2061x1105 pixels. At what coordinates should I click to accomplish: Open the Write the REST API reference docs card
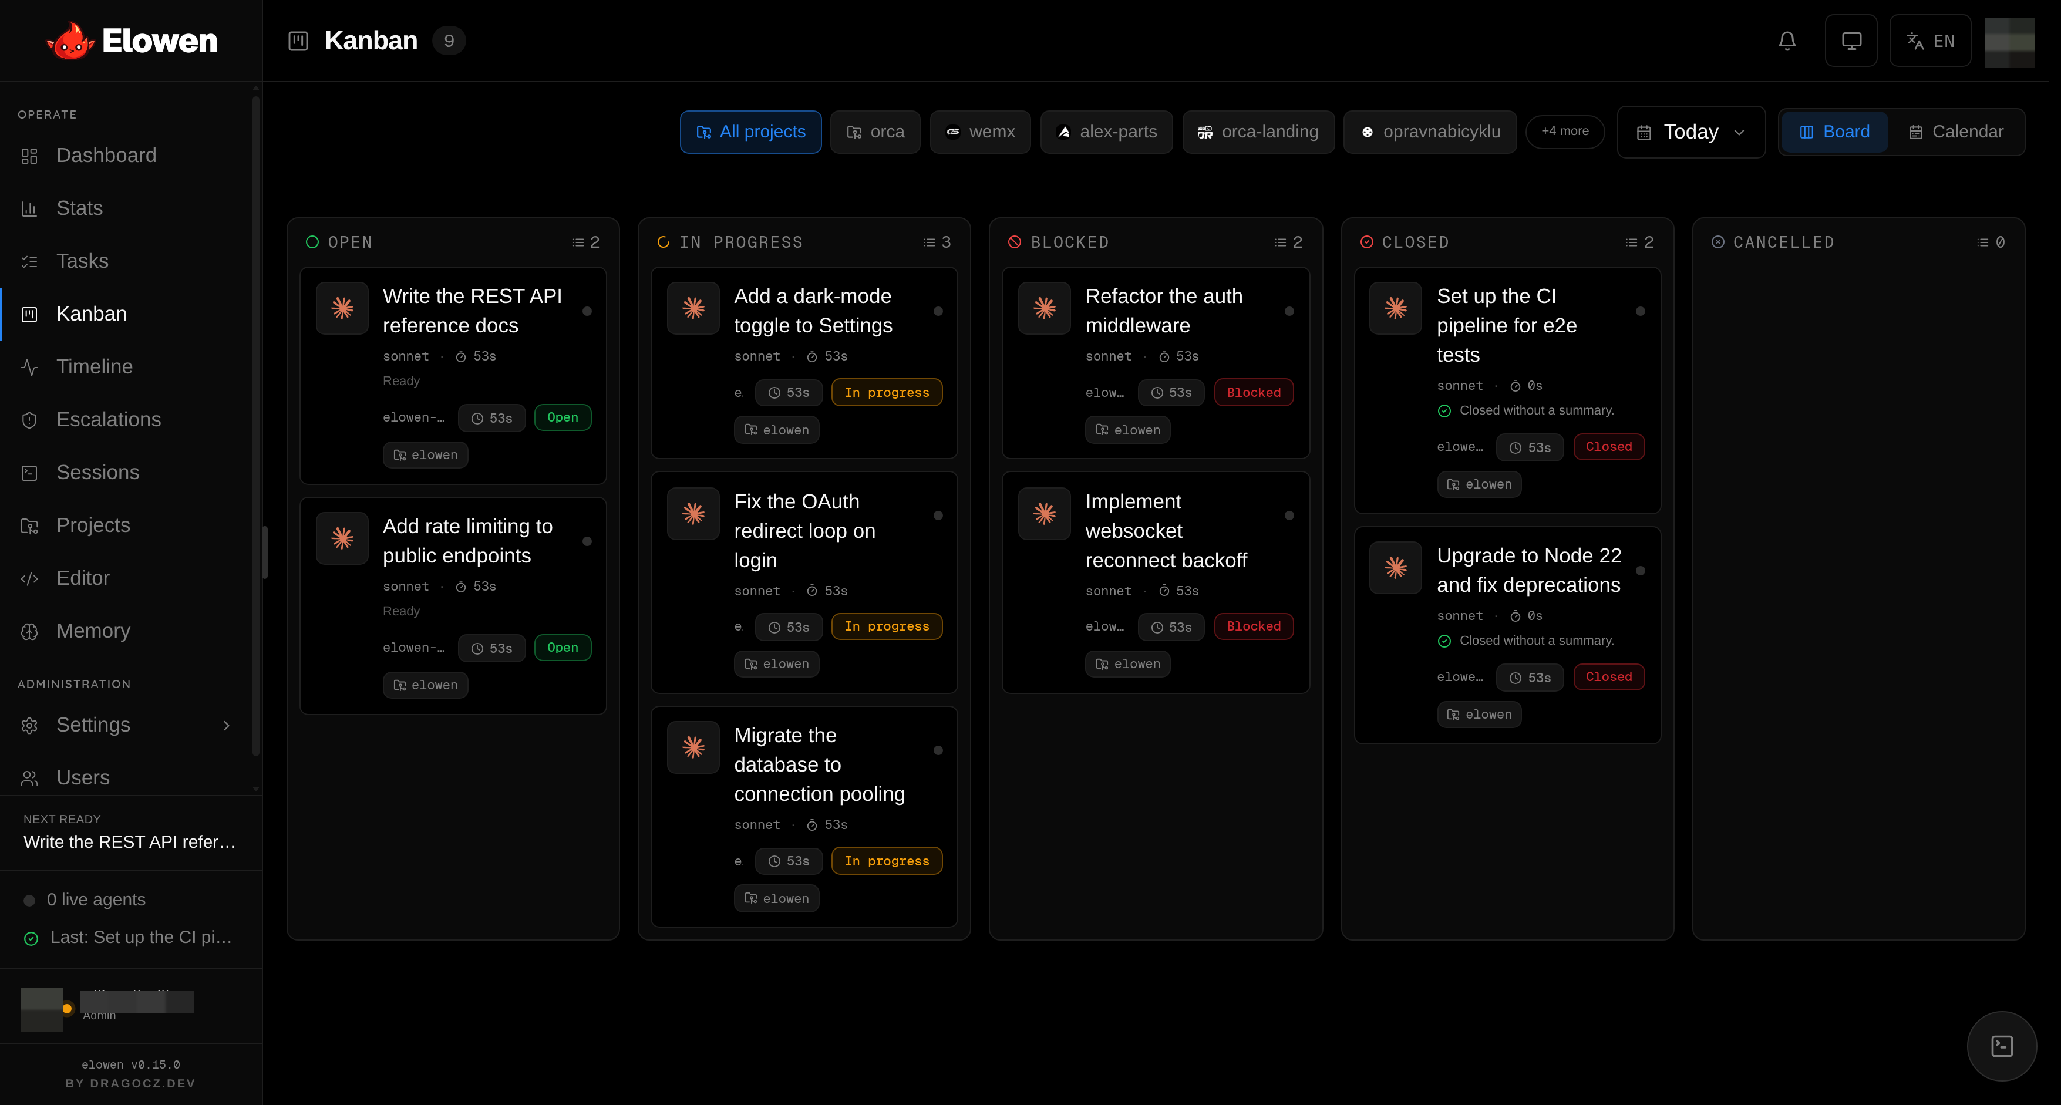click(453, 375)
